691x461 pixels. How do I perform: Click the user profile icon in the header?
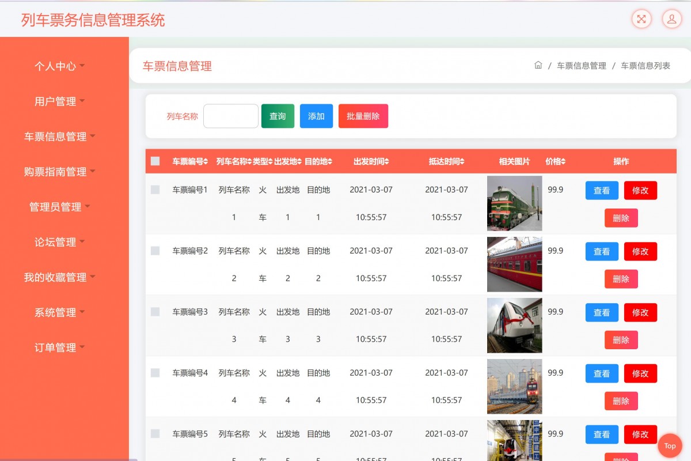671,19
